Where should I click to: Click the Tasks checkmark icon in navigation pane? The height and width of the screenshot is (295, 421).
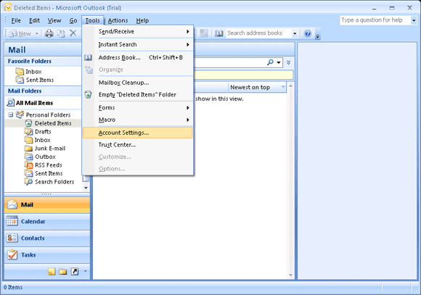pyautogui.click(x=12, y=254)
